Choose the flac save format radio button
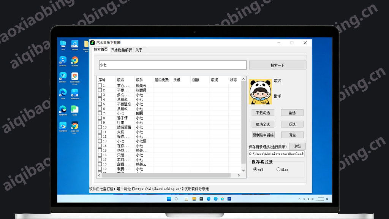This screenshot has height=219, width=389. coord(278,169)
